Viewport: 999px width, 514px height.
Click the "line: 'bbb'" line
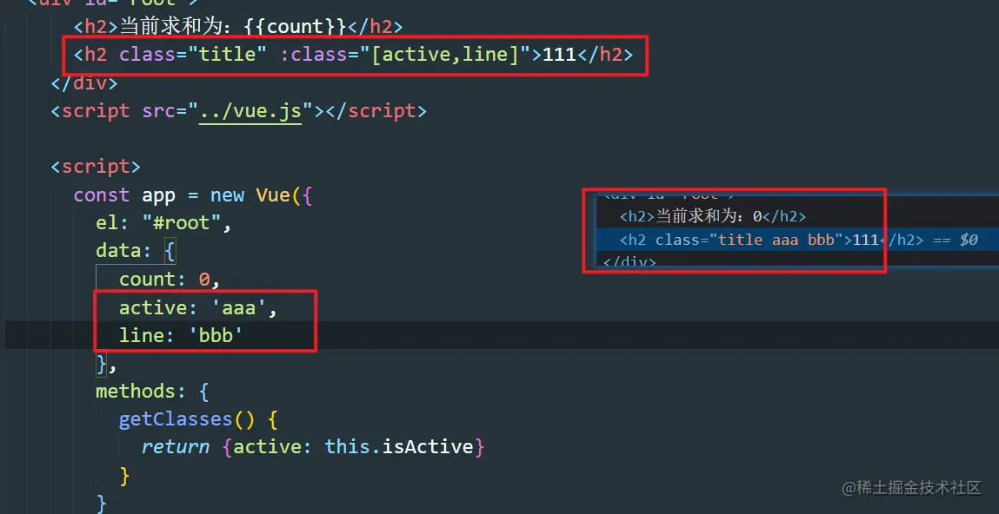tap(182, 335)
